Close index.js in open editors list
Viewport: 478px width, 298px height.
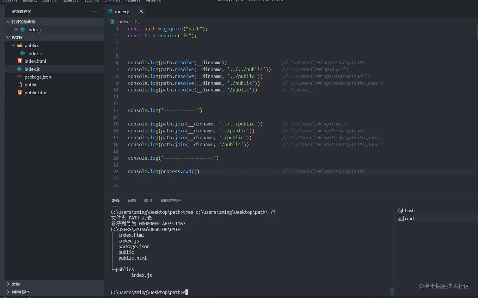16,29
